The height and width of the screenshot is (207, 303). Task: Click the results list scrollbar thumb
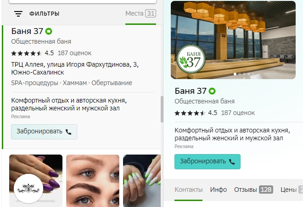tap(162, 109)
